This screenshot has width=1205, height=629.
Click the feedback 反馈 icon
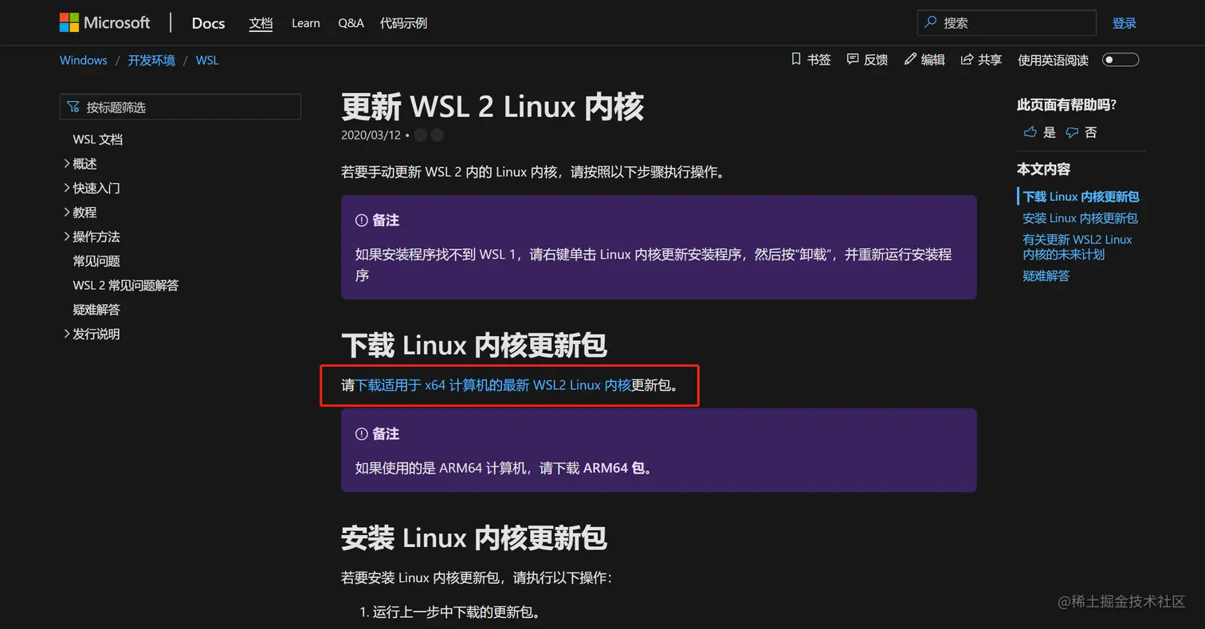tap(853, 60)
